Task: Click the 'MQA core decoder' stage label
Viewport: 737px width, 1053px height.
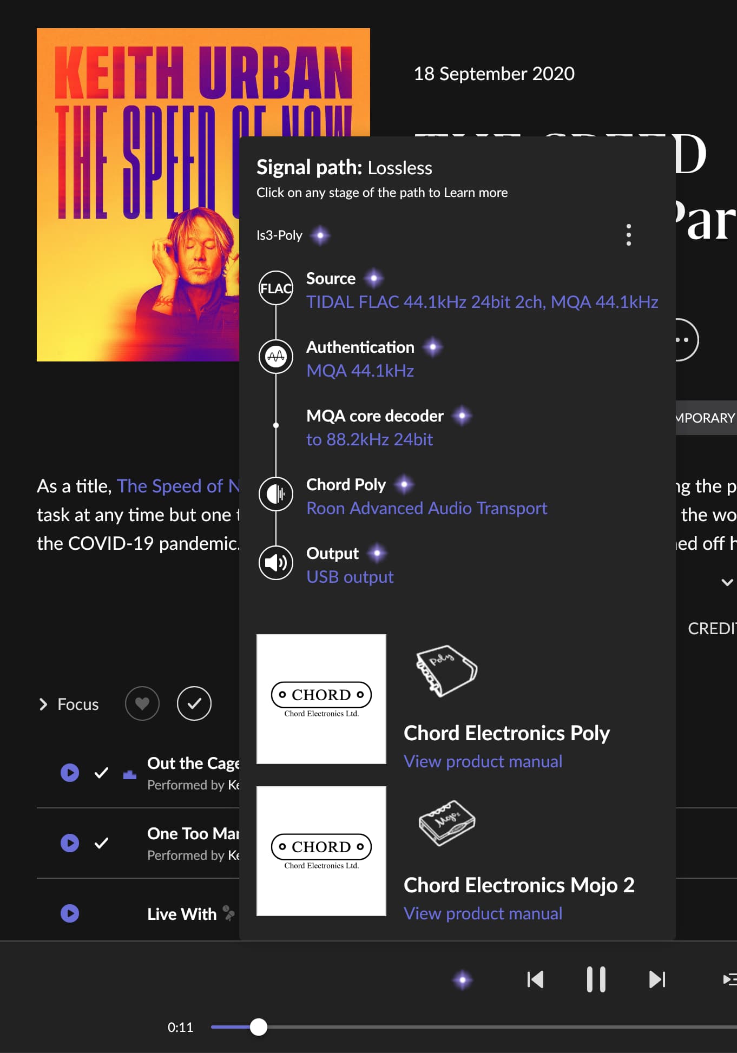Action: click(x=375, y=416)
